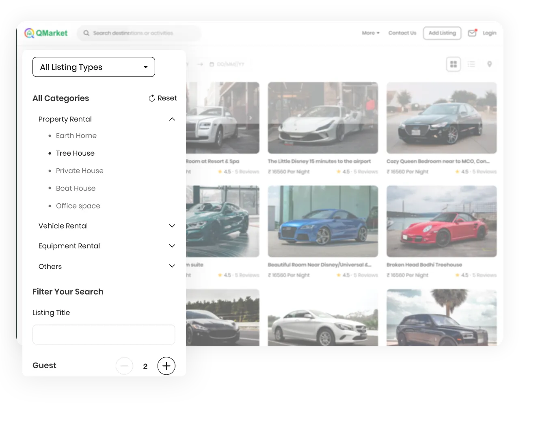
Task: Increase guest count with plus button
Action: point(166,366)
